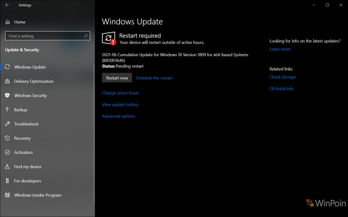Screen dimensions: 348x217
Task: Open View update history link
Action: coord(120,105)
